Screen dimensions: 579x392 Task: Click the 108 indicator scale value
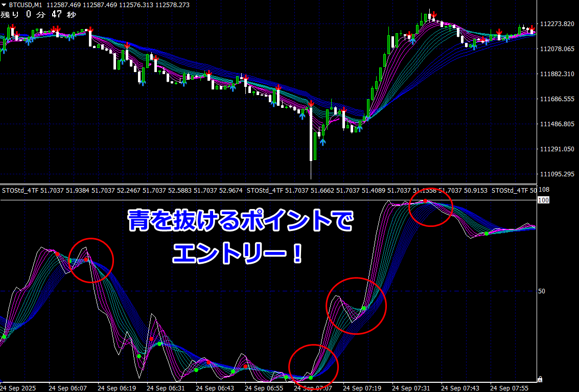544,190
